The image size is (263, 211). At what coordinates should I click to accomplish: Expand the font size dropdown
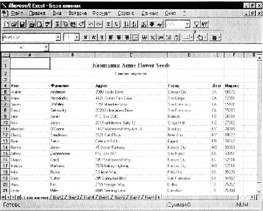pos(77,37)
